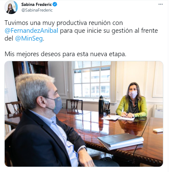
Task: Click the 'Mis mejores deseos' sentence
Action: [65, 54]
